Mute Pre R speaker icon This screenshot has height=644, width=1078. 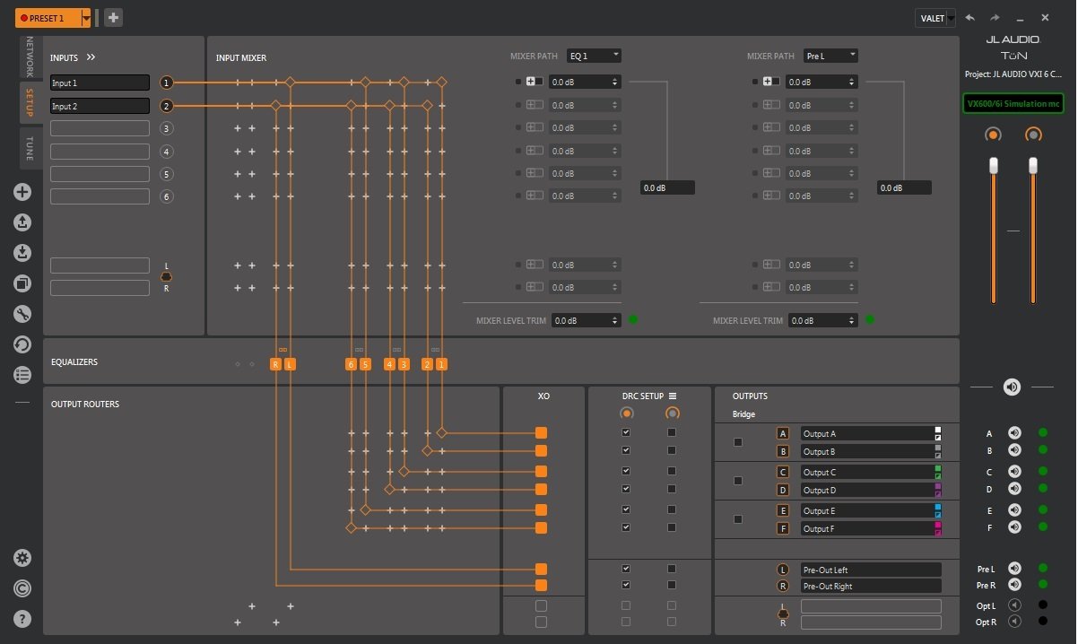tap(1014, 586)
